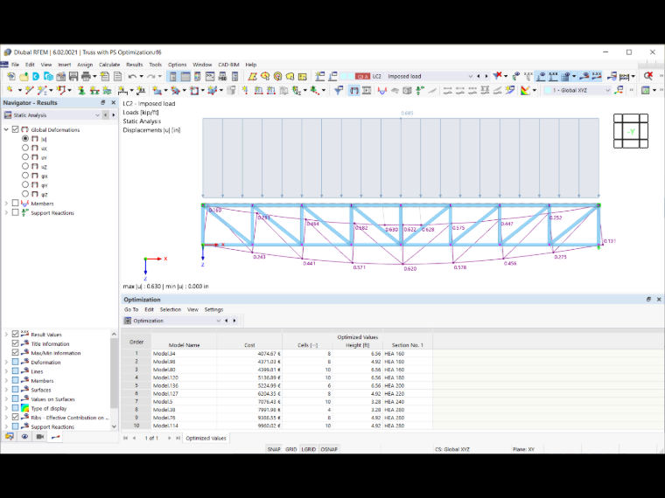Check the Support Reactions results checkbox at top
The image size is (665, 498).
pos(15,212)
